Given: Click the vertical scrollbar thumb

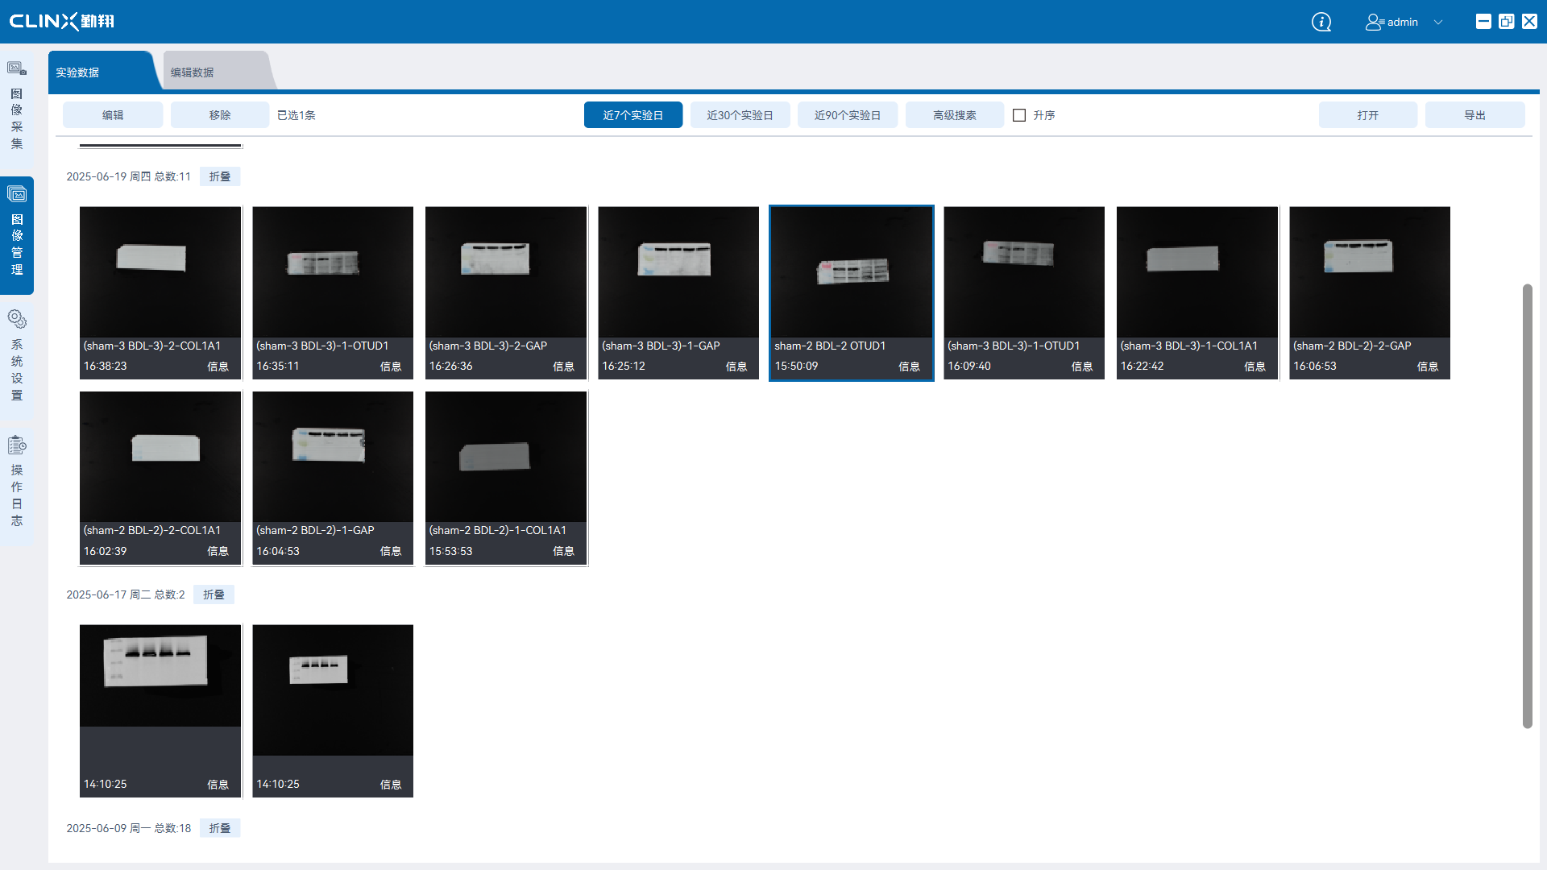Looking at the screenshot, I should pos(1527,505).
